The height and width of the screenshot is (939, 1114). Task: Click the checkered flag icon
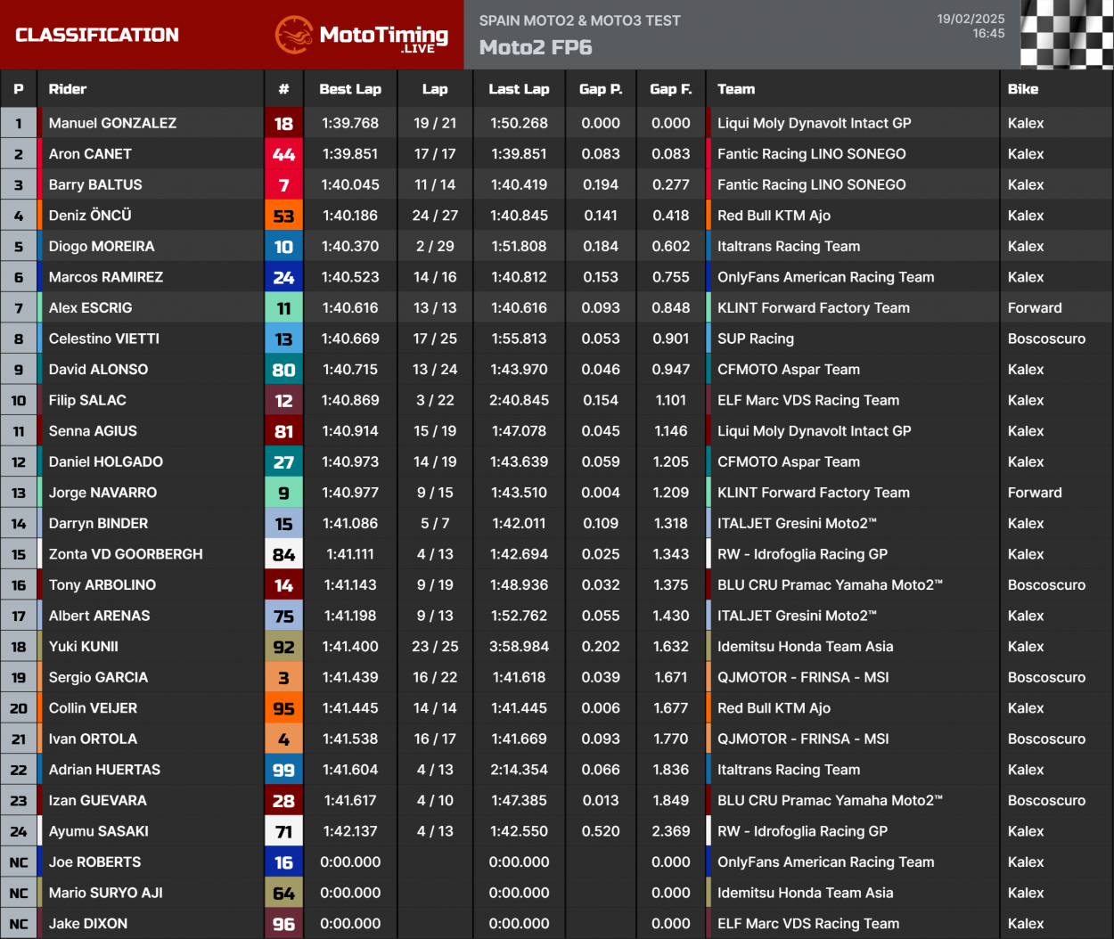pyautogui.click(x=1066, y=35)
